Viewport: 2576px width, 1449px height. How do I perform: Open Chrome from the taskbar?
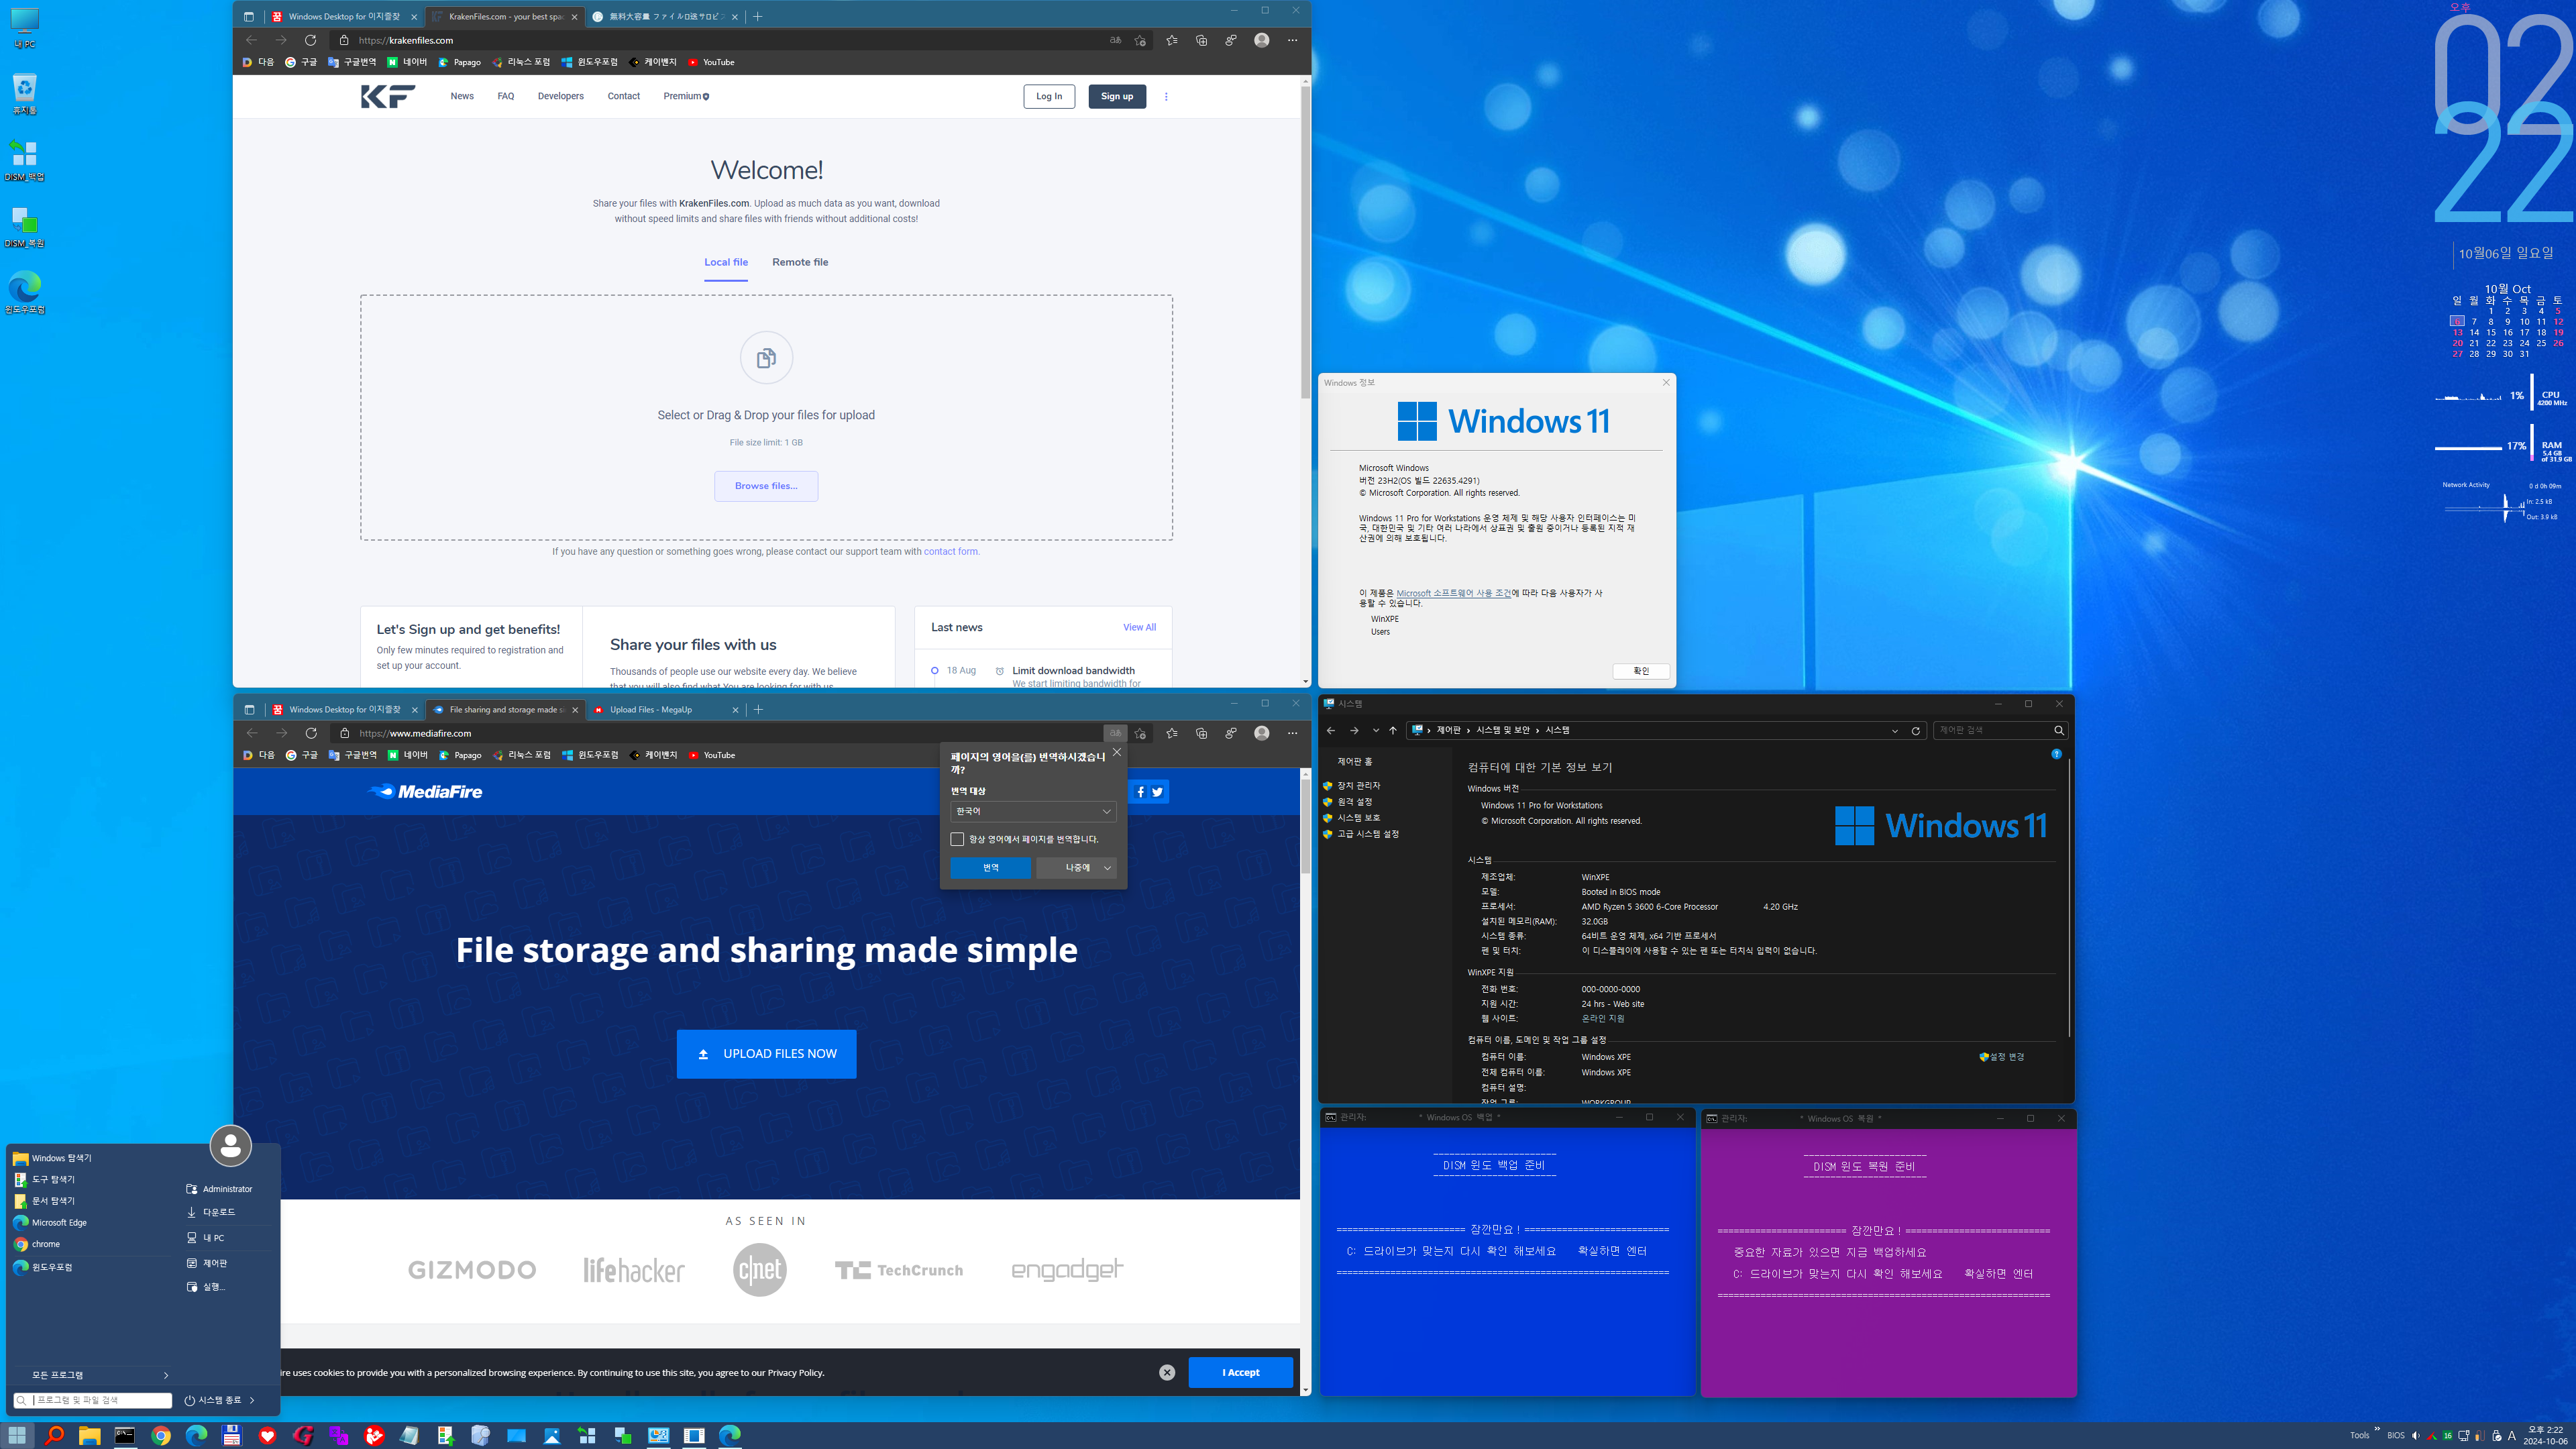161,1435
